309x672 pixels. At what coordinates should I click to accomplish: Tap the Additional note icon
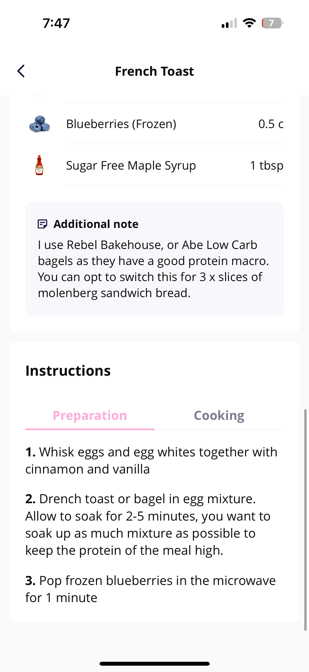[x=42, y=224]
